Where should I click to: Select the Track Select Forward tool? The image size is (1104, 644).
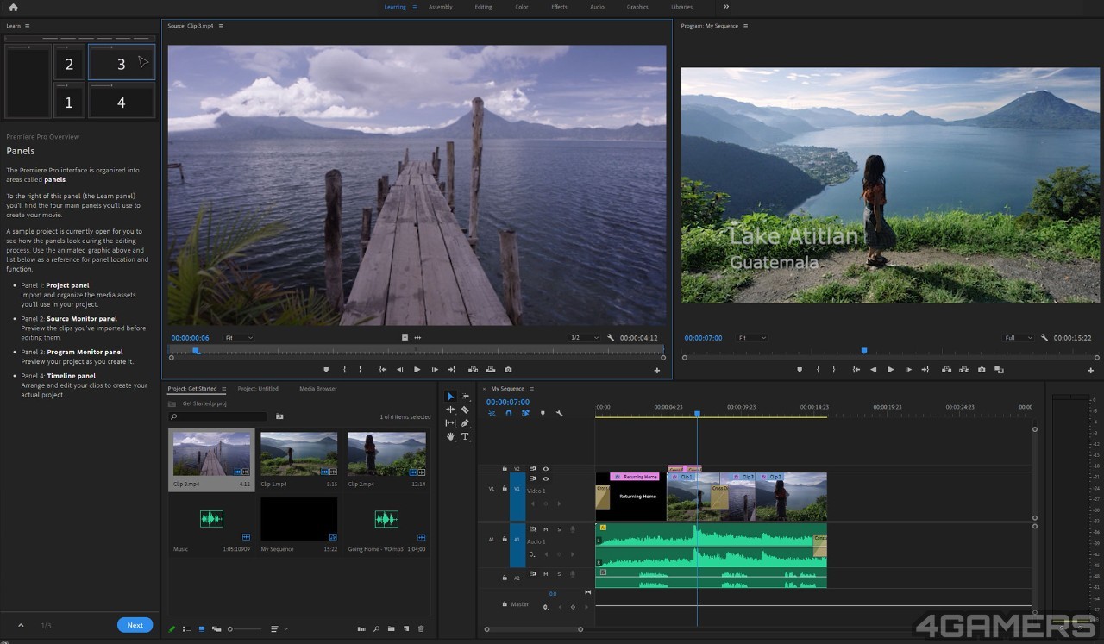[x=465, y=397]
